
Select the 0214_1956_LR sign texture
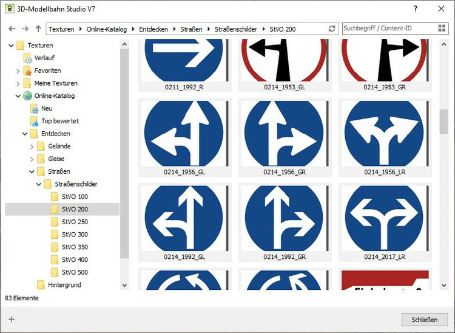click(x=385, y=137)
